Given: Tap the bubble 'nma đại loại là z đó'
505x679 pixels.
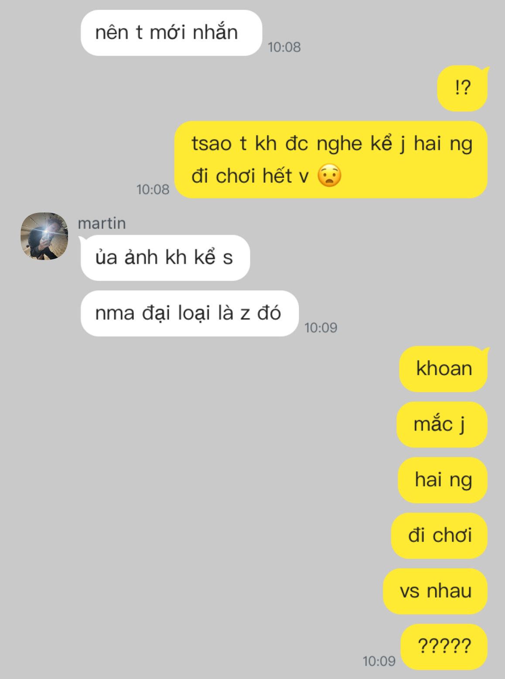Looking at the screenshot, I should 189,313.
